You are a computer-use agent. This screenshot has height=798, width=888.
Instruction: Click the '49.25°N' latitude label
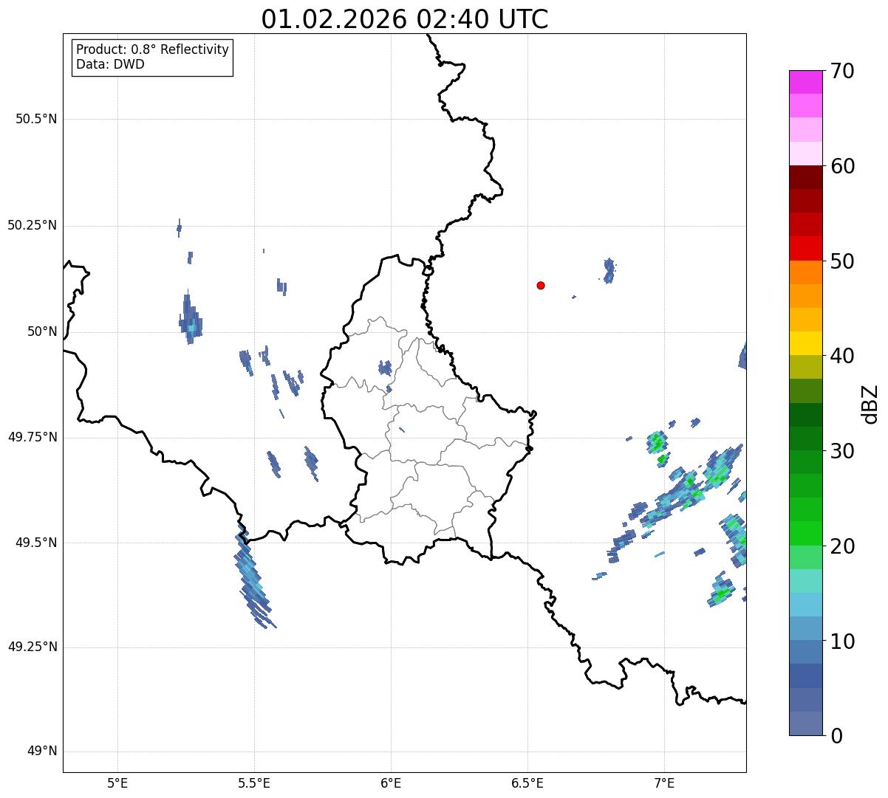pos(33,647)
